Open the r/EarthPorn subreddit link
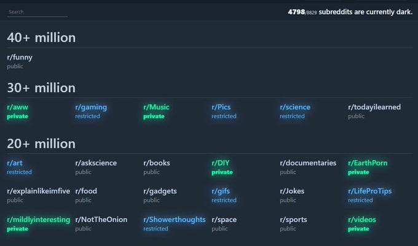The image size is (418, 246). coord(368,163)
